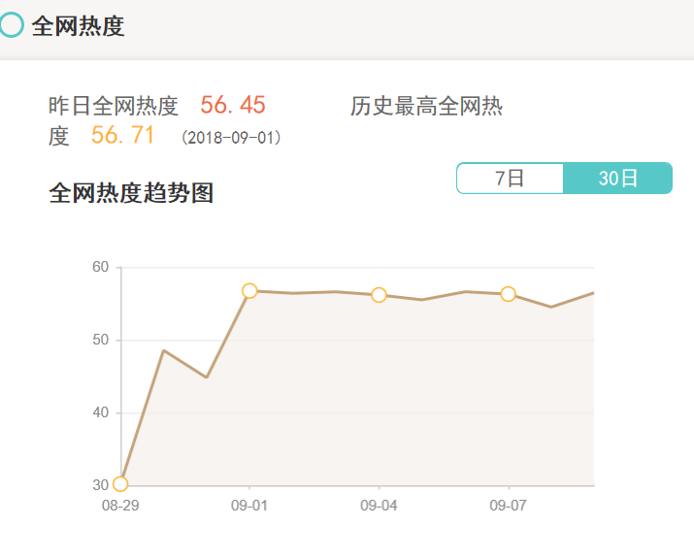Click the 40 label on y-axis
Screen dimensions: 694x558
[x=101, y=412]
